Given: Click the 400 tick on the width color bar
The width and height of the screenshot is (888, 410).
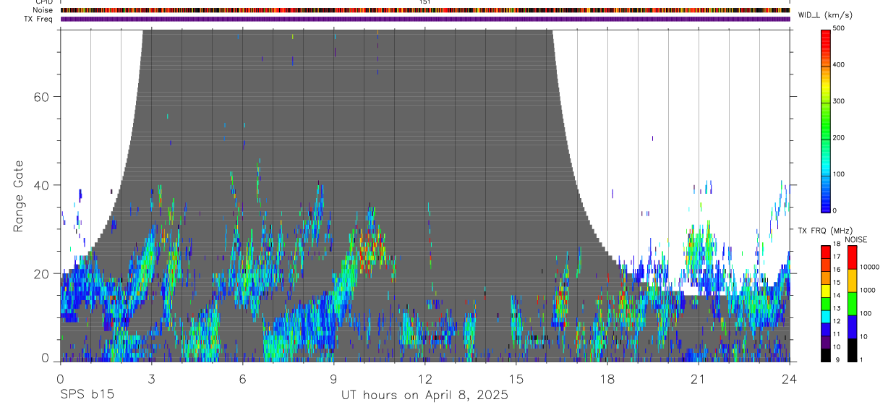Looking at the screenshot, I should tap(839, 65).
